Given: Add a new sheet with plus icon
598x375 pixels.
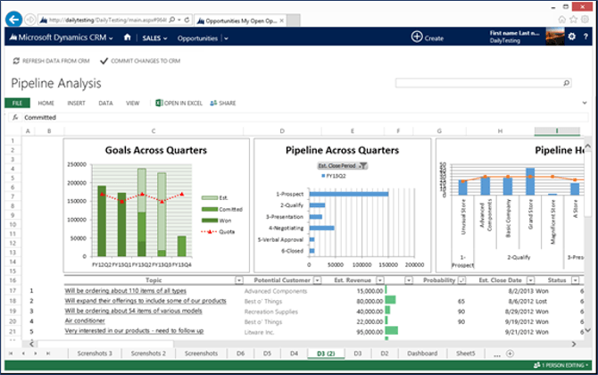Looking at the screenshot, I should pos(510,354).
